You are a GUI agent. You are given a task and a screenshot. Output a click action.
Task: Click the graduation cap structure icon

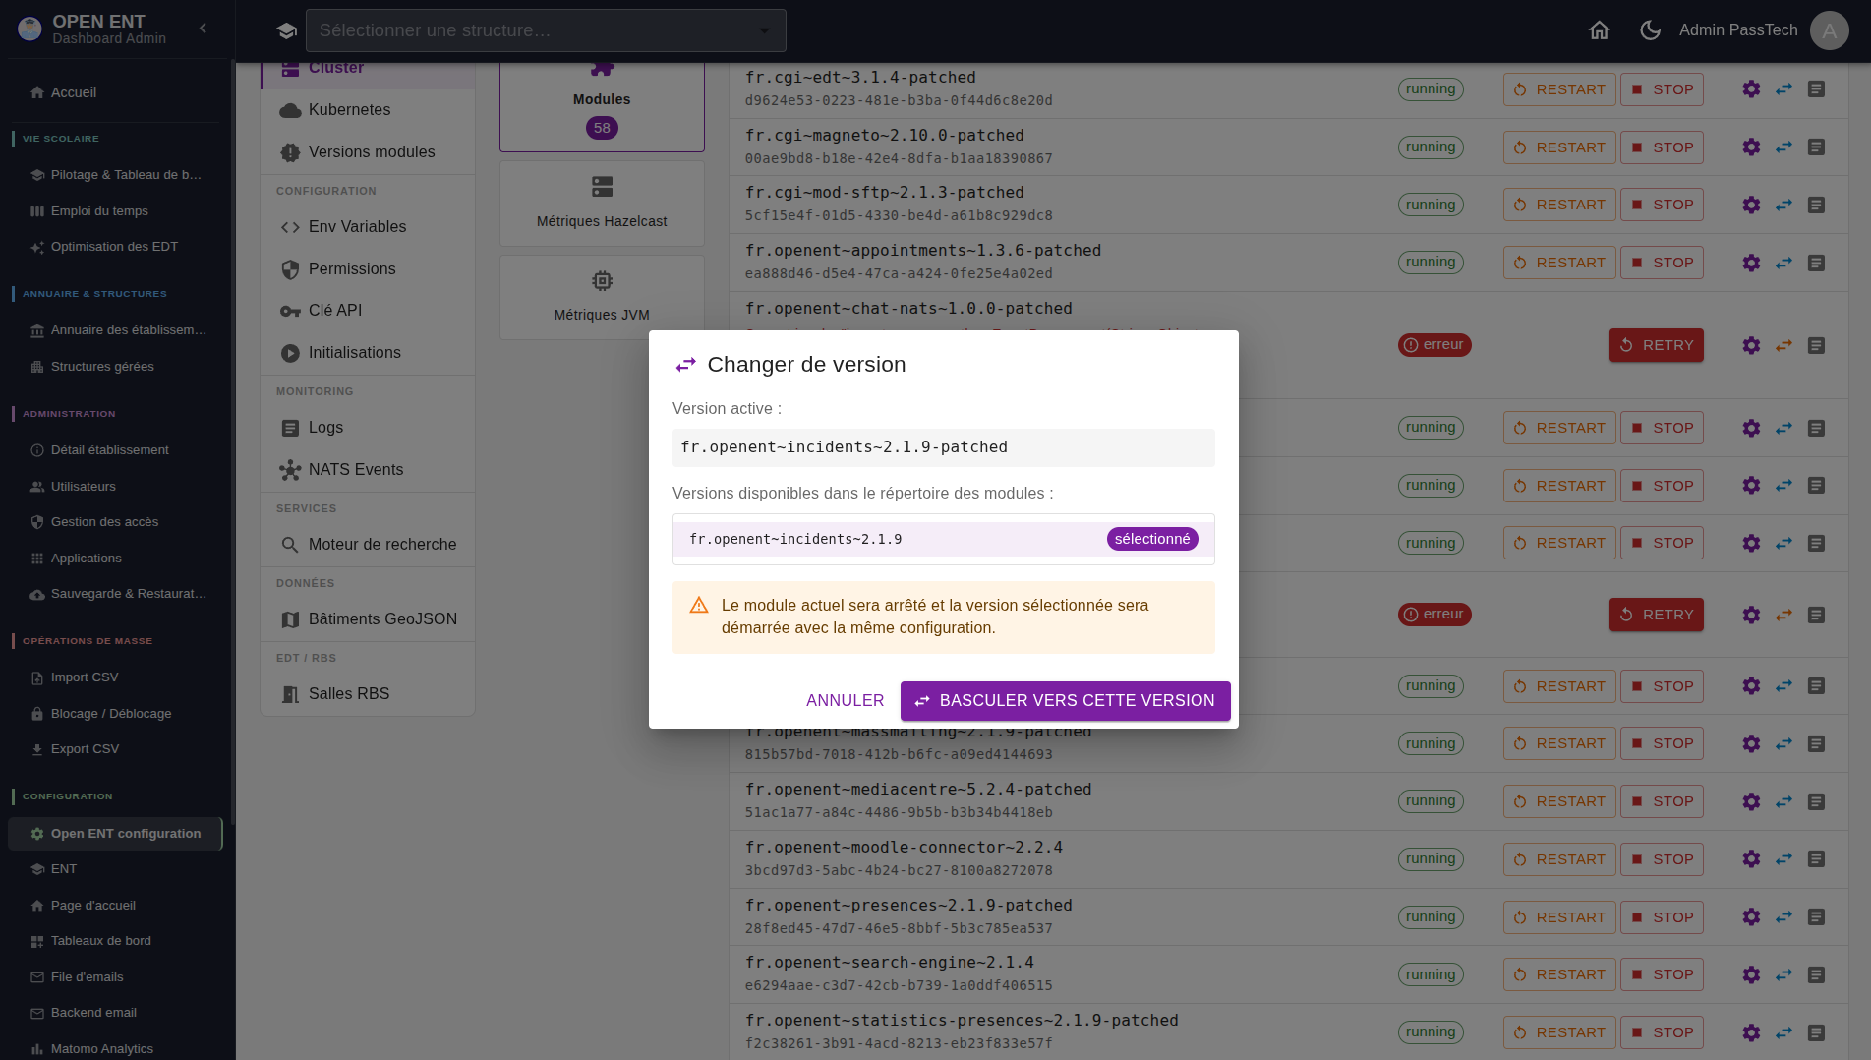point(287,30)
